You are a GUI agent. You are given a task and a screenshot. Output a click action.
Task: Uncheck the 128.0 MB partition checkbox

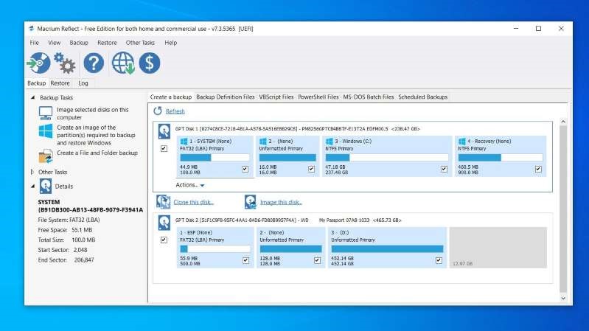click(317, 260)
